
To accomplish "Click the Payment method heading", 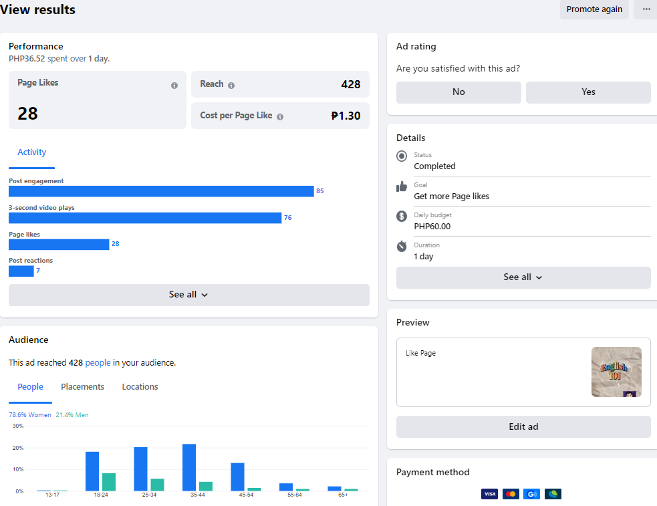I will (433, 472).
